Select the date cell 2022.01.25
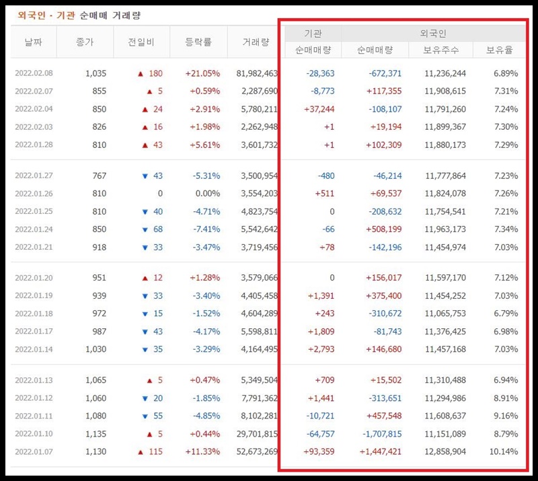The width and height of the screenshot is (538, 481). [x=34, y=211]
